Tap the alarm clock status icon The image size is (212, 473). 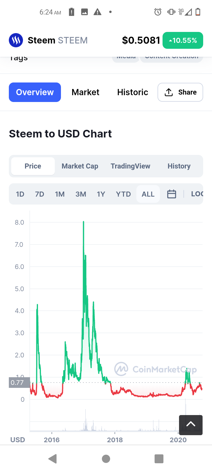pos(158,12)
